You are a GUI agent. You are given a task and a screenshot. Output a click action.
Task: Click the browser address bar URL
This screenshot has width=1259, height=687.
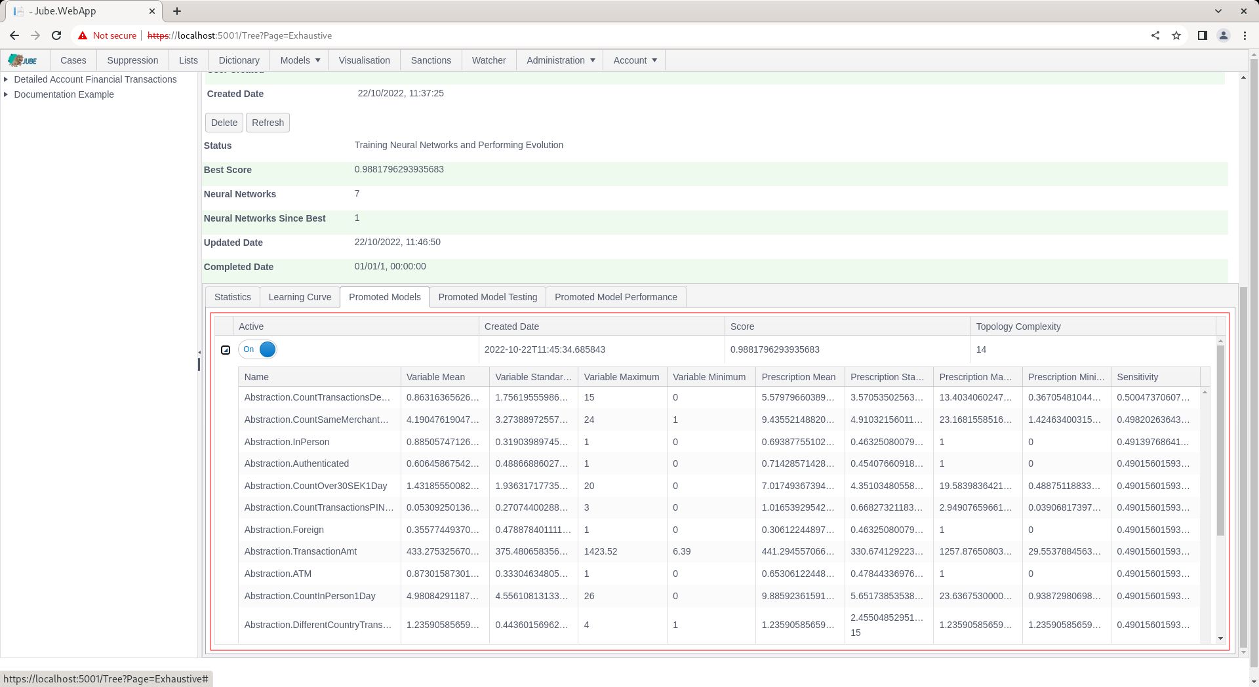tap(240, 35)
